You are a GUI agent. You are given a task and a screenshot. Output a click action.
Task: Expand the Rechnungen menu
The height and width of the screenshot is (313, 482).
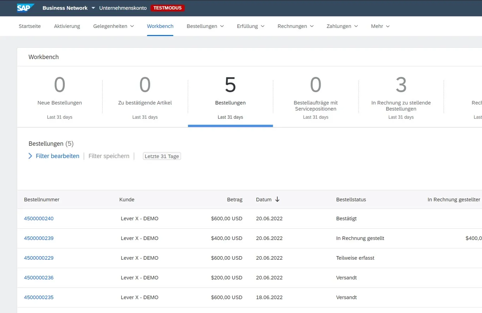[296, 26]
